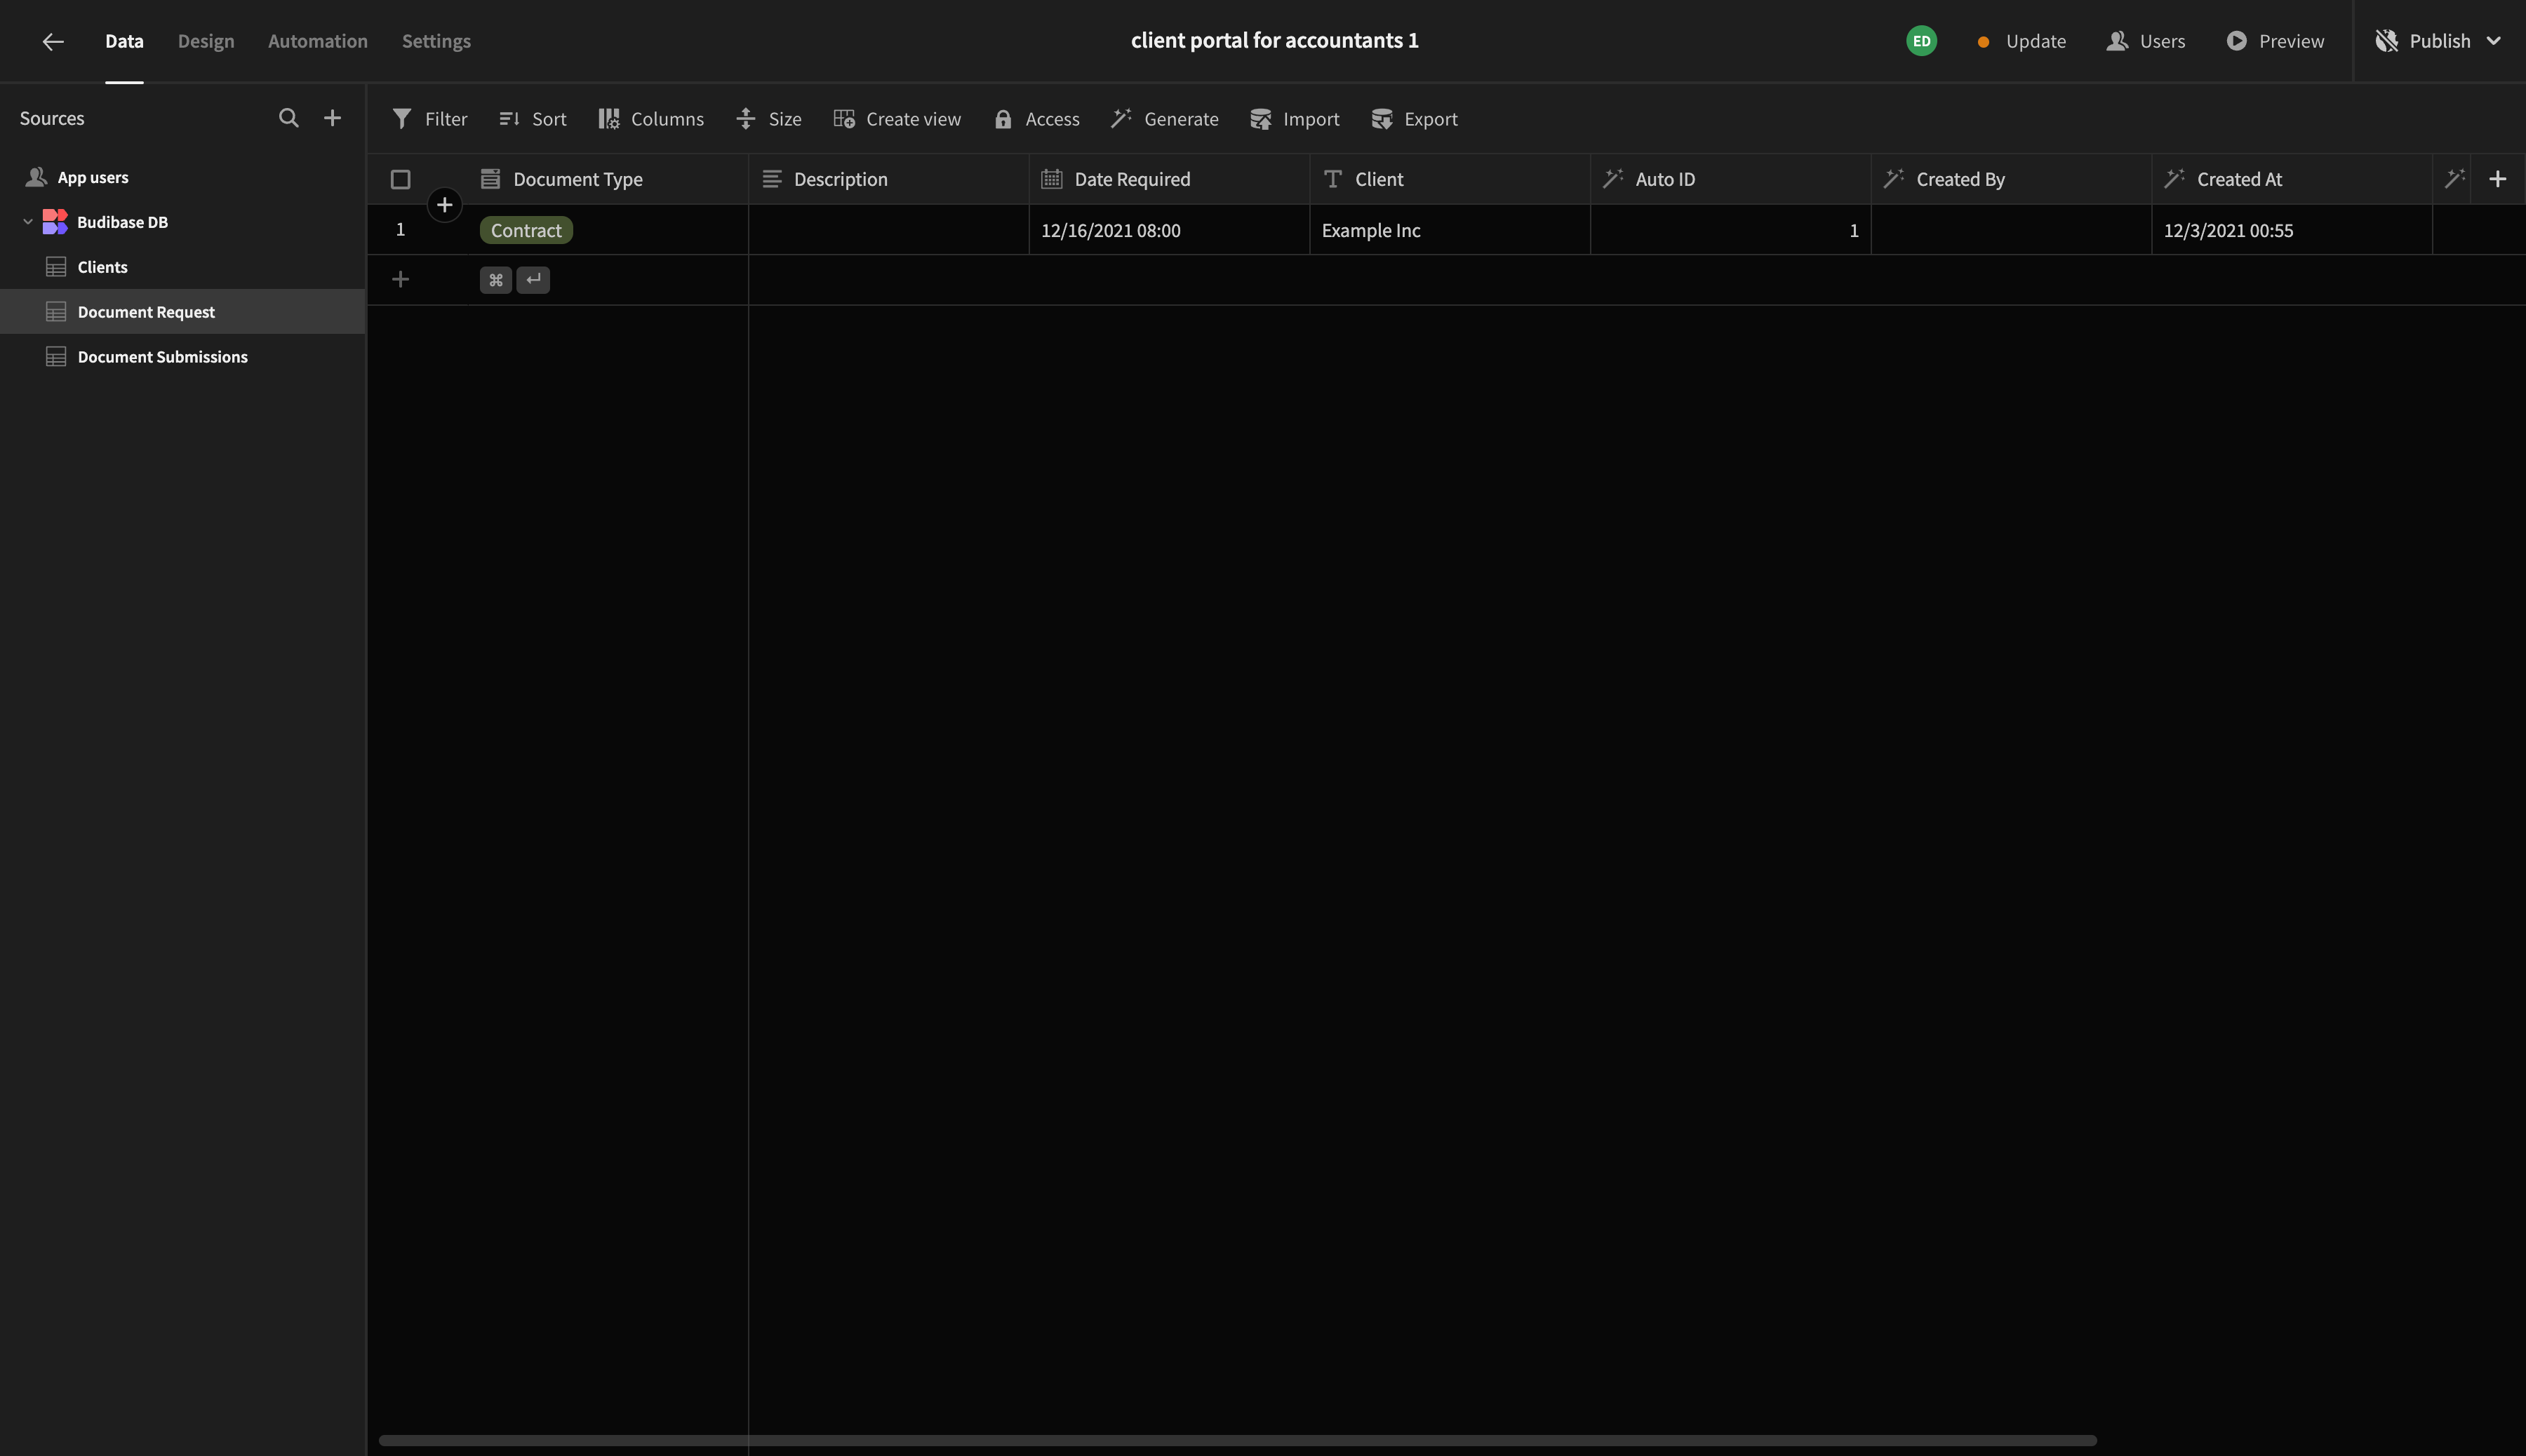Open the Document Submissions table
2526x1456 pixels.
click(x=162, y=357)
